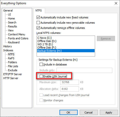This screenshot has height=117, width=120.
Task: Open the Folders indexes page
Action: (12, 62)
